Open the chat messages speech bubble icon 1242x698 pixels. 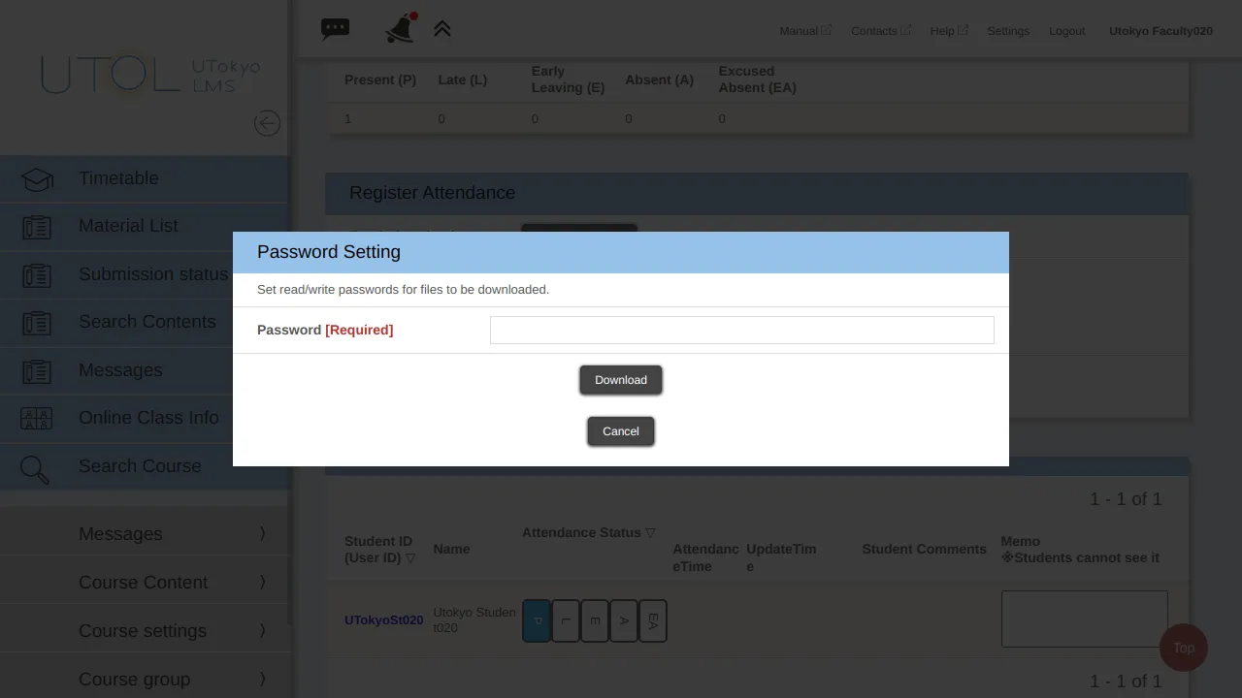pos(335,29)
